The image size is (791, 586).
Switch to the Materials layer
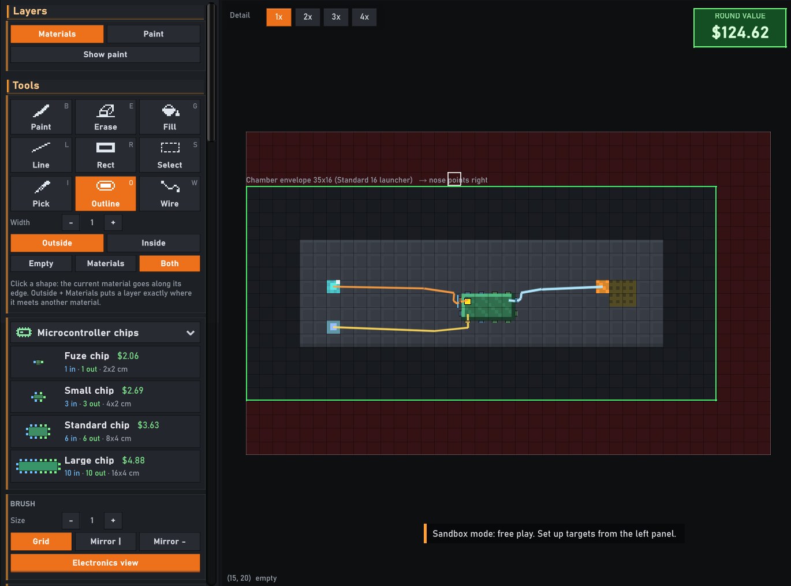click(57, 34)
